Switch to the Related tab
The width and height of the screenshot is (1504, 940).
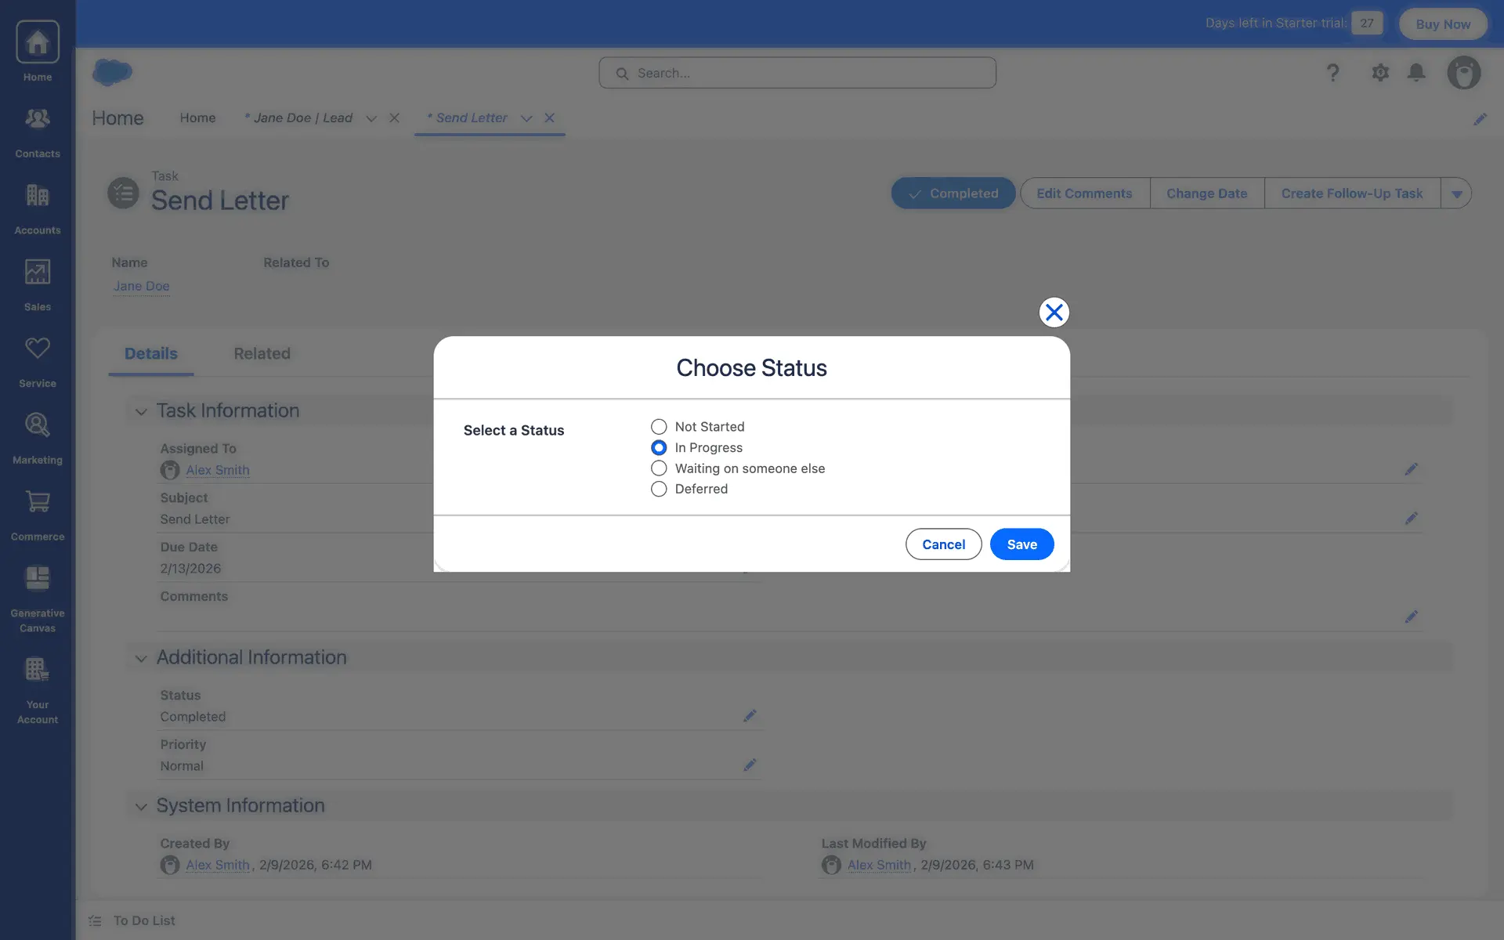(x=262, y=354)
